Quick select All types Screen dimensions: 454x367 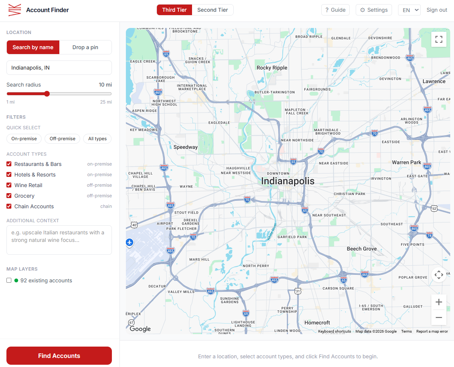(x=98, y=139)
